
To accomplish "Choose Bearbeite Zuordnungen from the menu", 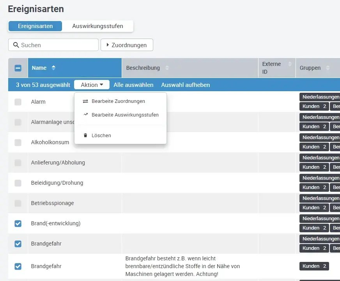I will point(118,101).
